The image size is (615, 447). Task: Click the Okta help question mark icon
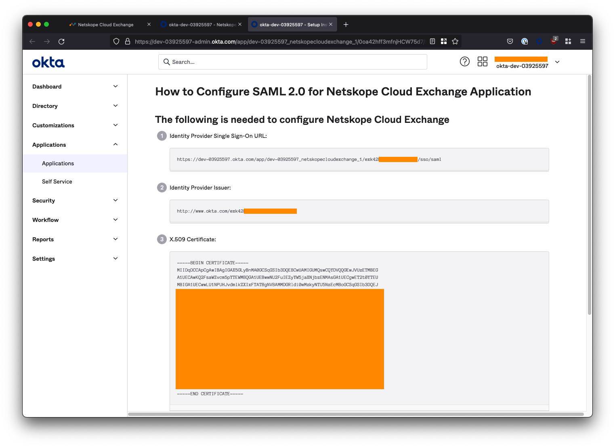pyautogui.click(x=464, y=61)
